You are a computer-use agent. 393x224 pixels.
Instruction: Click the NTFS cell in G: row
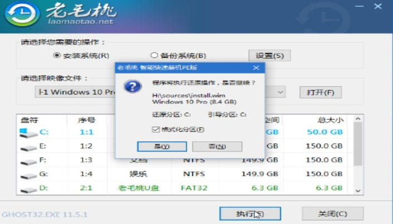tap(194, 174)
